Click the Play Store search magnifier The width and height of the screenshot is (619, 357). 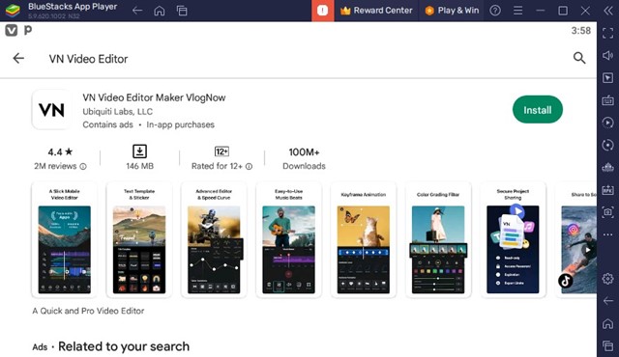click(579, 58)
